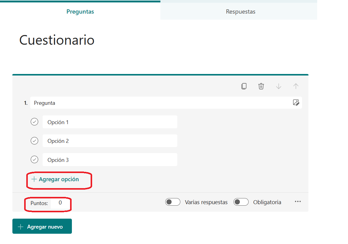Click the Puntos value field

click(x=60, y=203)
